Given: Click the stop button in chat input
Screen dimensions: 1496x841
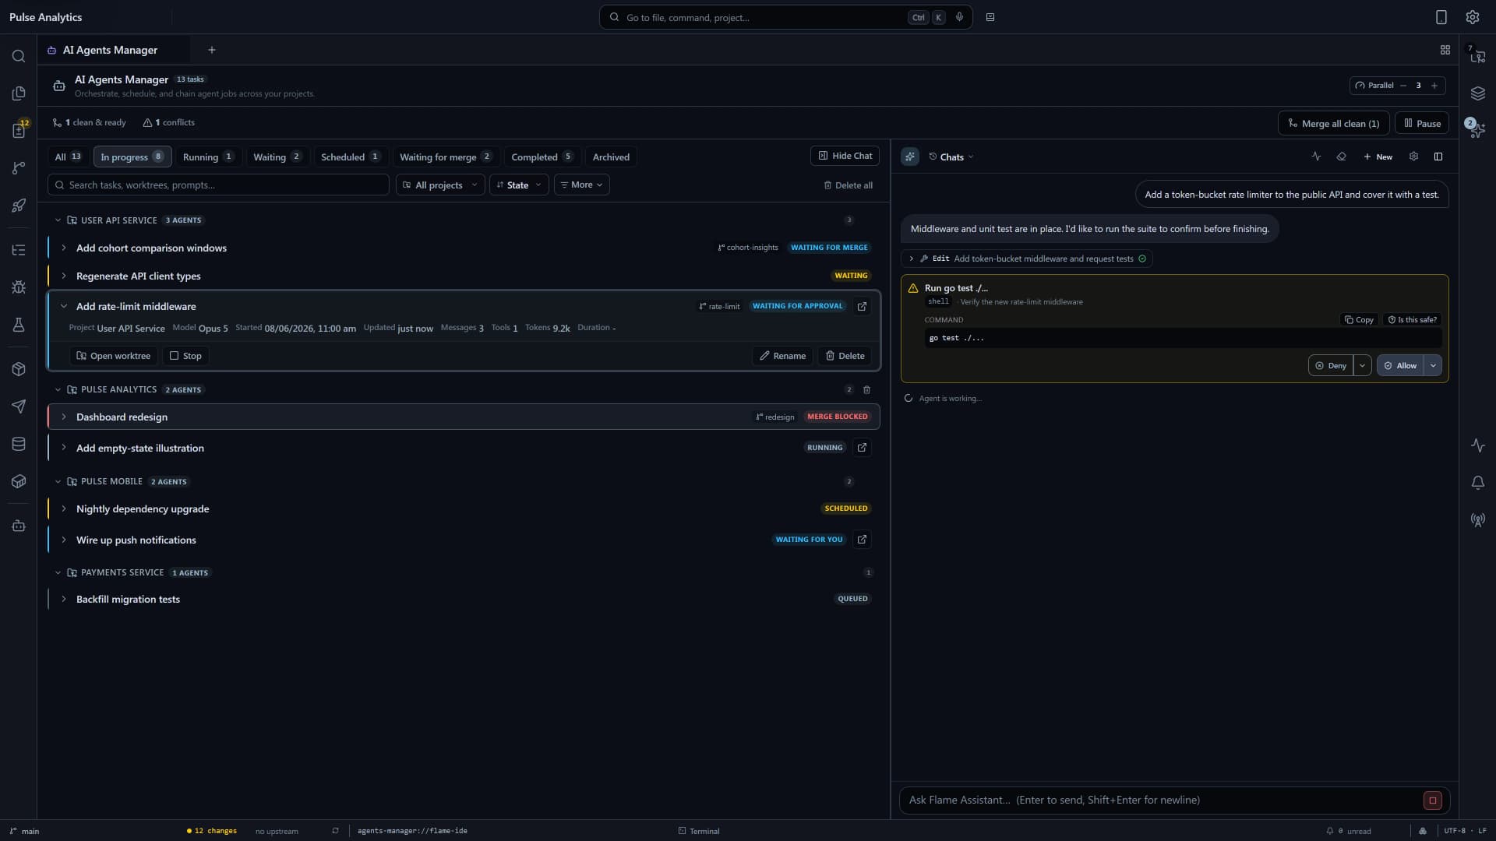Looking at the screenshot, I should [1432, 801].
